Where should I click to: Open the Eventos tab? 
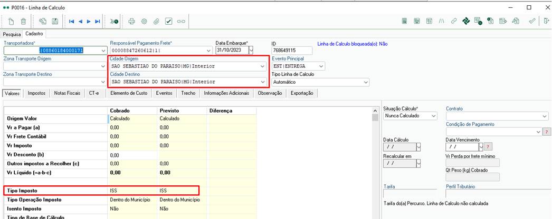click(x=164, y=93)
